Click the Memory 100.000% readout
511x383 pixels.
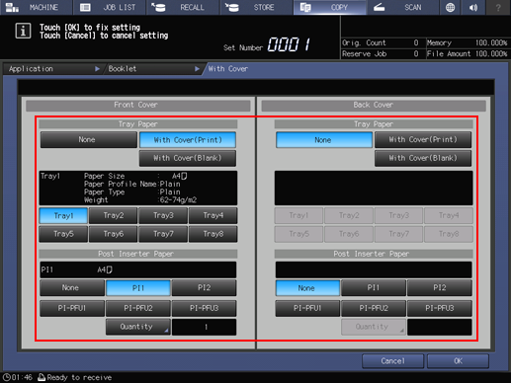coord(467,42)
